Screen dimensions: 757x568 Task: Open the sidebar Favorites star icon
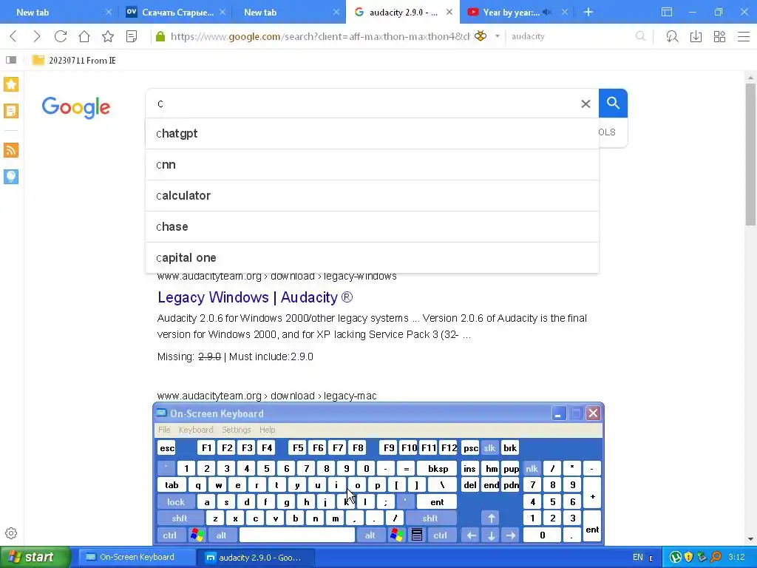pos(11,84)
